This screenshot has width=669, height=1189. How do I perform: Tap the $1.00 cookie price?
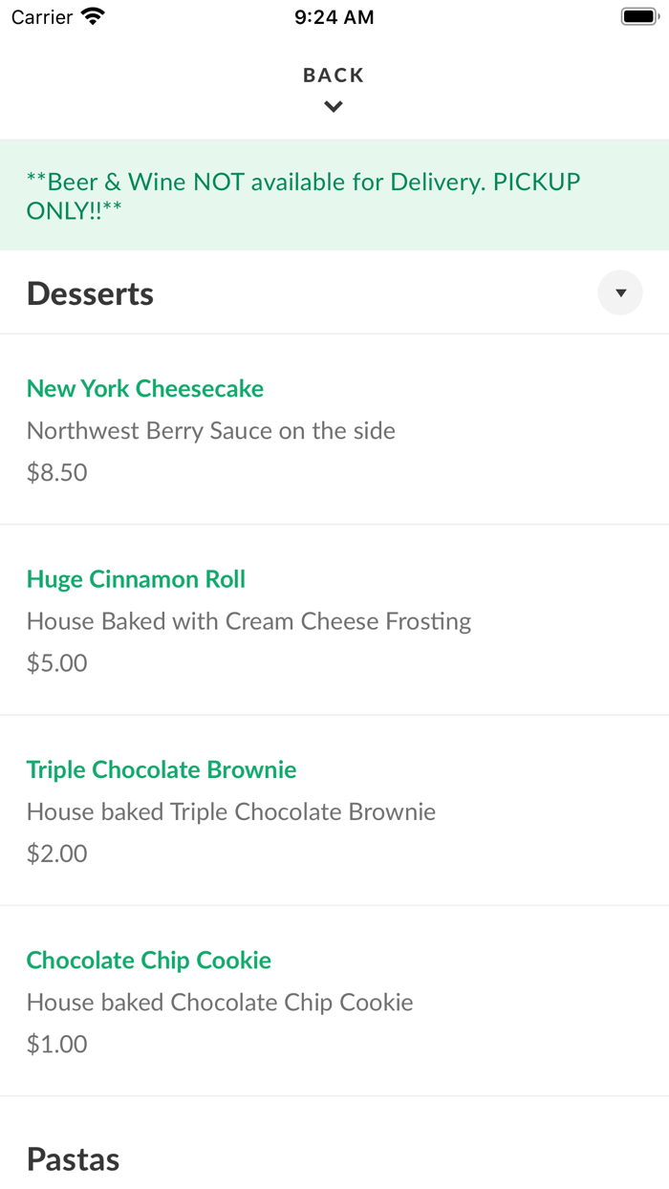pyautogui.click(x=57, y=1044)
